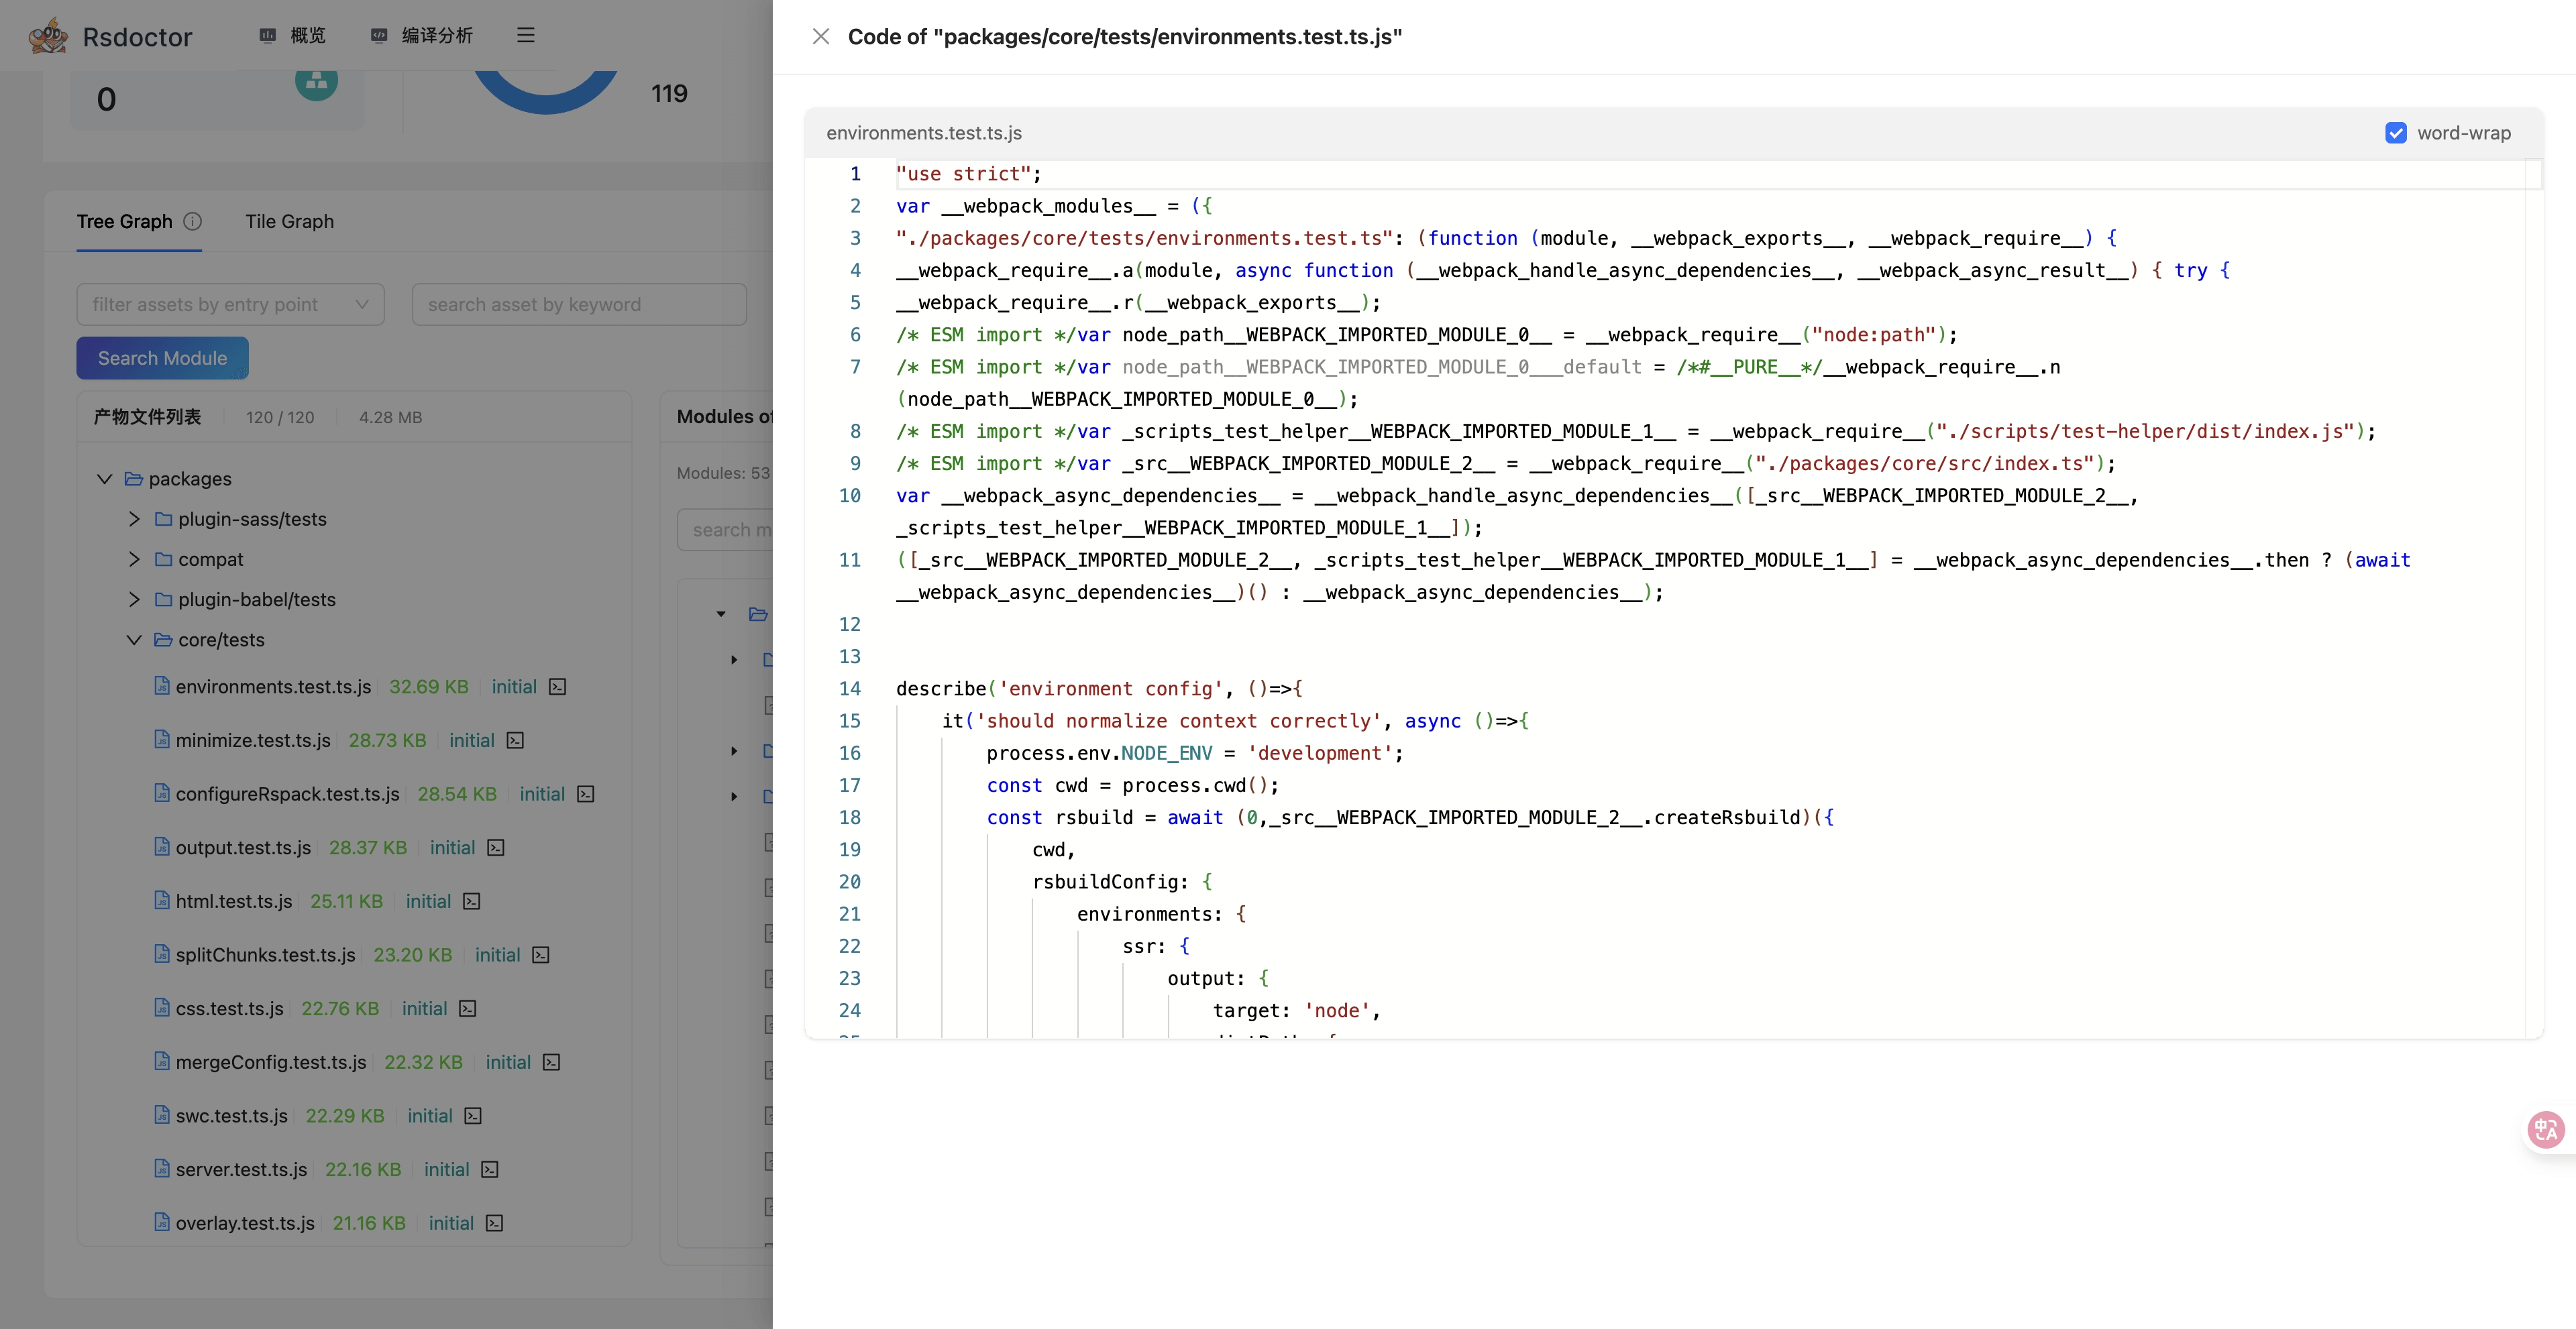Click the folder icon of packages

[134, 479]
